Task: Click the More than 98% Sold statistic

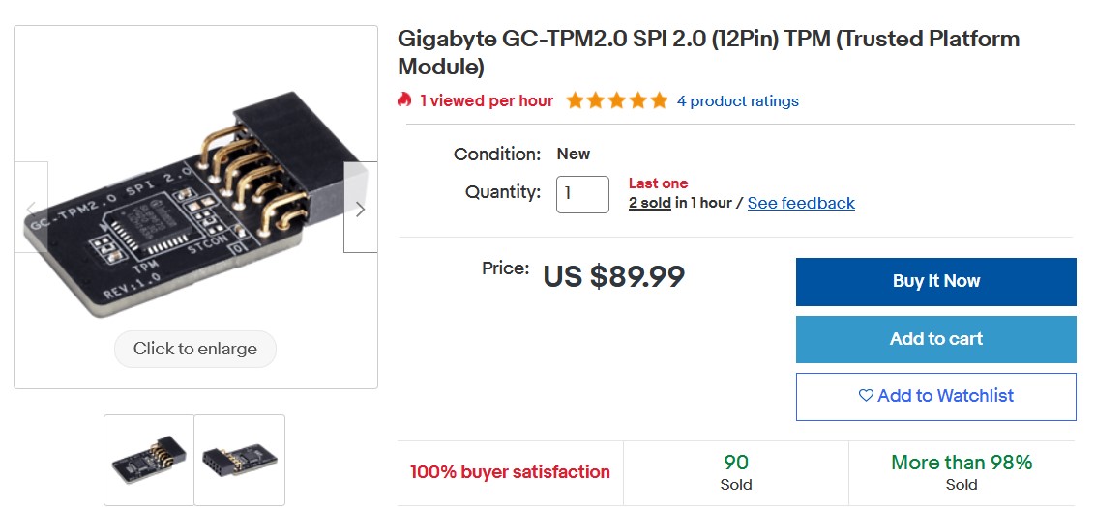Action: [962, 472]
